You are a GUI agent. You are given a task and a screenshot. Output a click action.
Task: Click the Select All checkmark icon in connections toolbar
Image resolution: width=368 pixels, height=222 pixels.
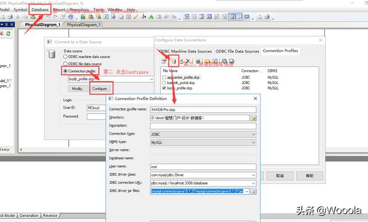click(x=224, y=62)
